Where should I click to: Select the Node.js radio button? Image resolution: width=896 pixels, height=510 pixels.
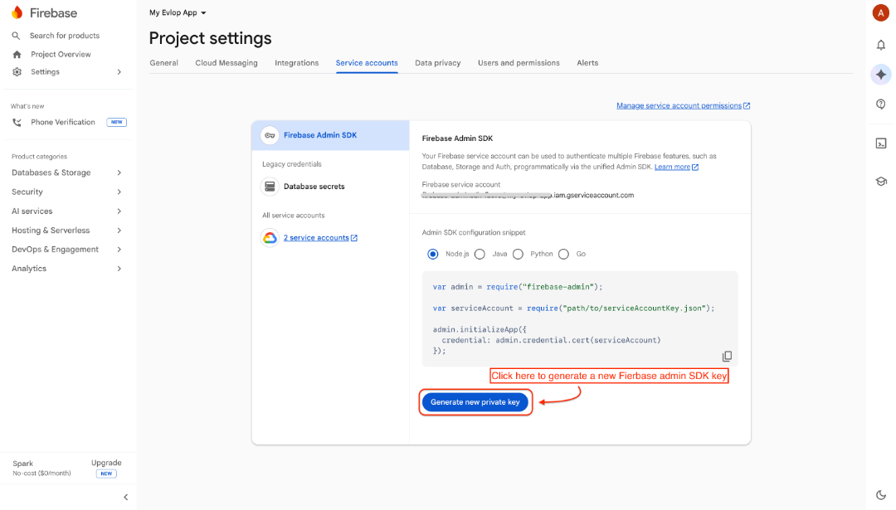[x=432, y=254]
